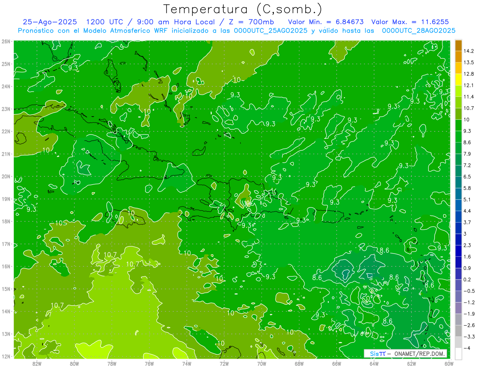
Task: Click the '12.1' color bar label
Action: click(x=468, y=86)
